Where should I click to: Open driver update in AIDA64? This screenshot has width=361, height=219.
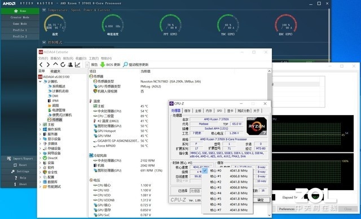point(135,65)
